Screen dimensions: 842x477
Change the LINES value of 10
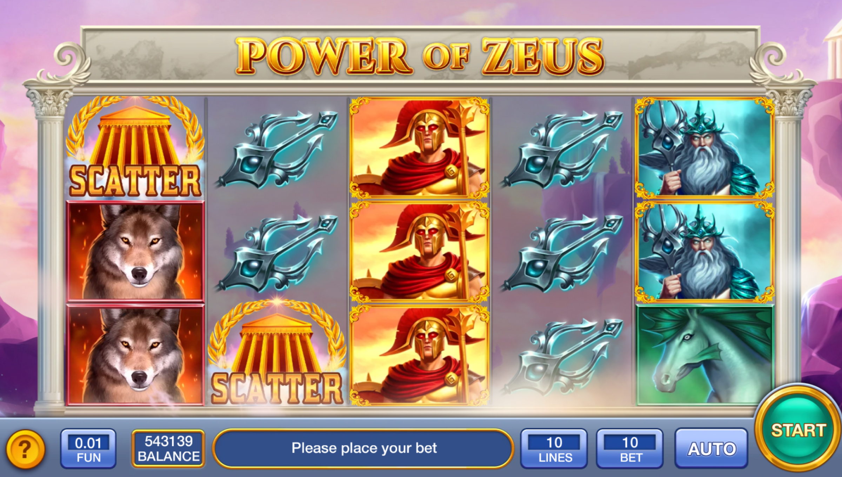(x=554, y=449)
